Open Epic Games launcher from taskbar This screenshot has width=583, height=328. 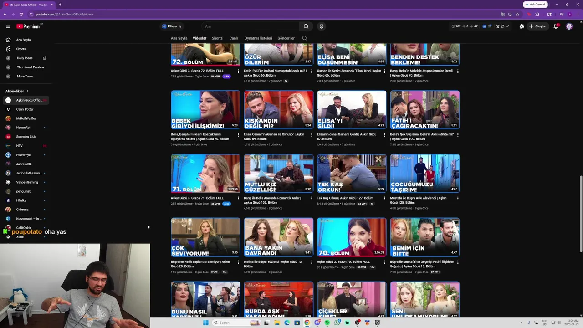[377, 323]
